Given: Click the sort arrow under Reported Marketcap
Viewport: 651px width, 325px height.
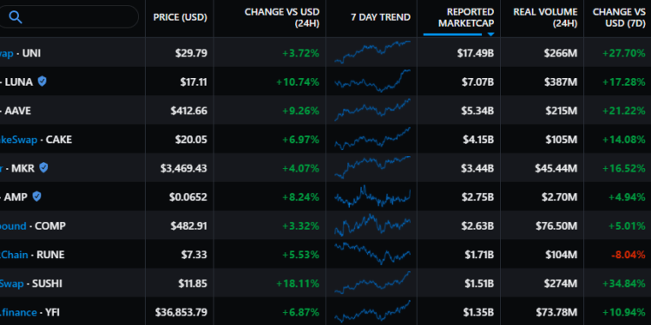Looking at the screenshot, I should (490, 35).
